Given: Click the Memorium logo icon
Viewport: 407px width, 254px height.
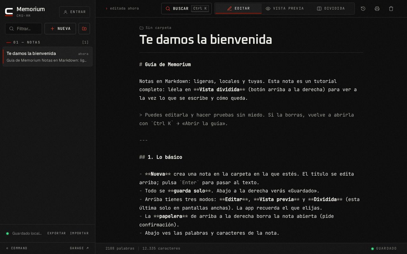Looking at the screenshot, I should (x=9, y=12).
